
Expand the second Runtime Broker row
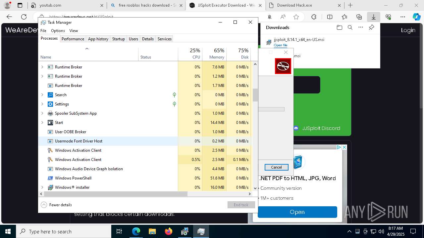click(42, 76)
